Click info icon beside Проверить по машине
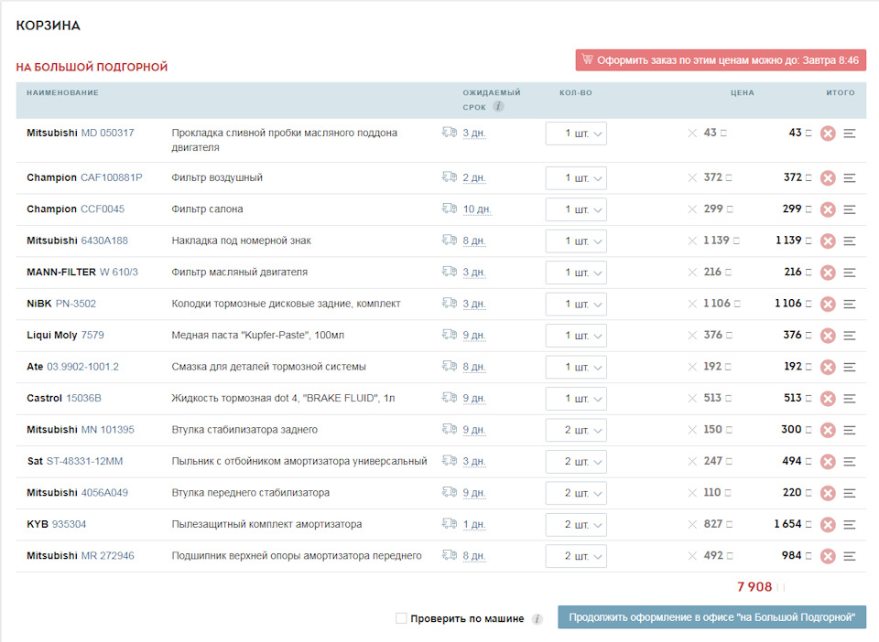The height and width of the screenshot is (642, 879). tap(537, 619)
